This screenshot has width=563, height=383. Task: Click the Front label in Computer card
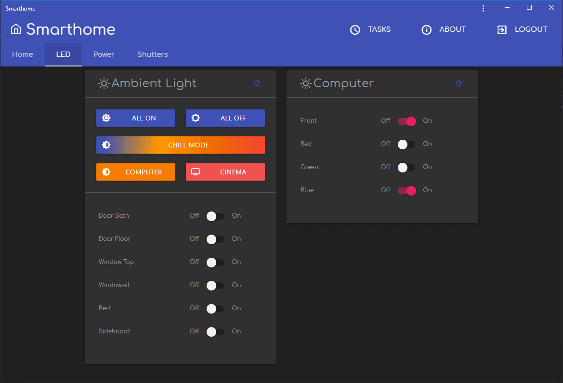[x=308, y=121]
